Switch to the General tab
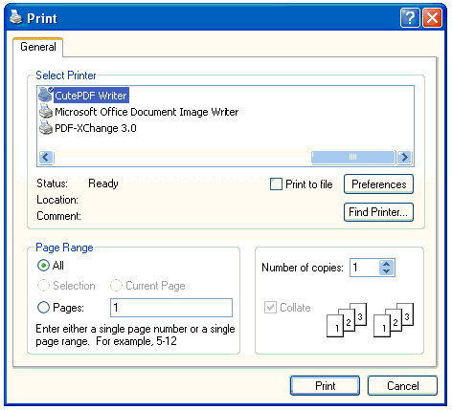The width and height of the screenshot is (452, 410). 38,47
